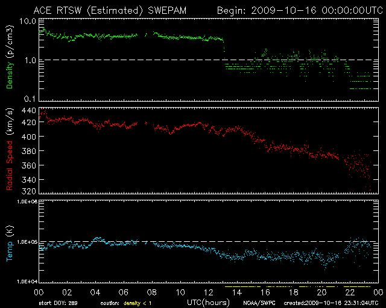
Task: Click the '1.0' density tick label
Action: click(x=30, y=60)
